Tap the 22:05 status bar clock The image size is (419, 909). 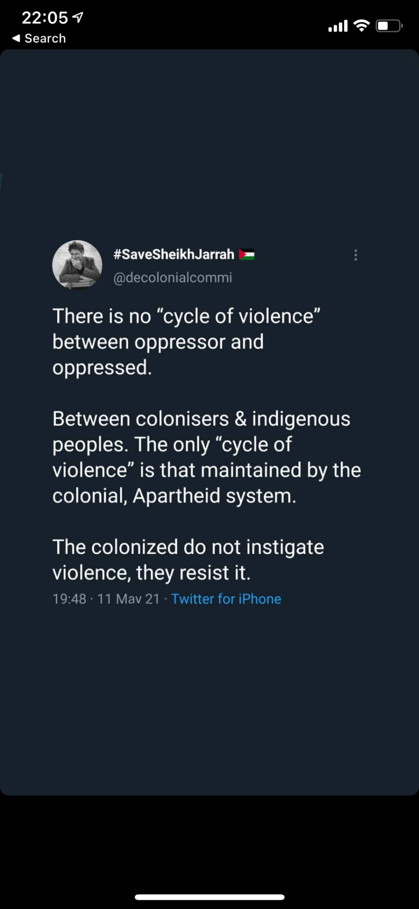pos(45,18)
